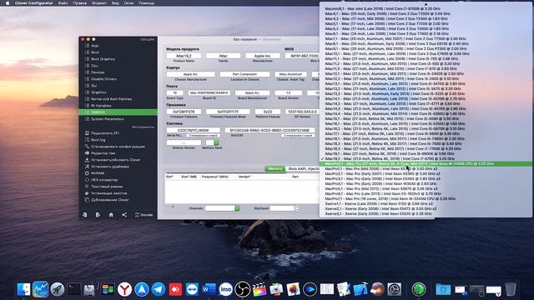Open the Devices section

98,72
